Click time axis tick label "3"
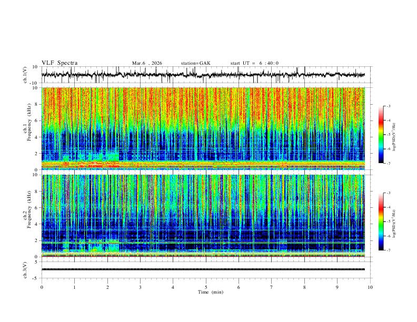Screen dimensions: 417x322 pyautogui.click(x=140, y=287)
